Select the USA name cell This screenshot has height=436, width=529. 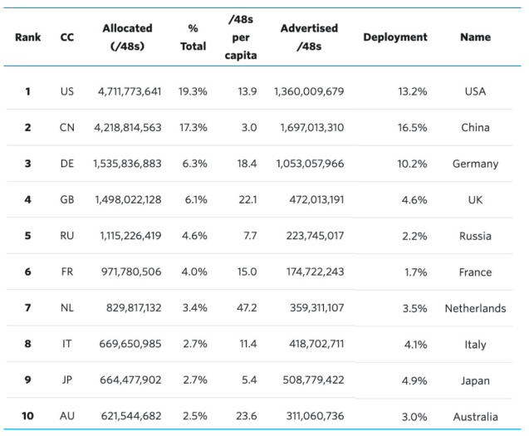475,91
